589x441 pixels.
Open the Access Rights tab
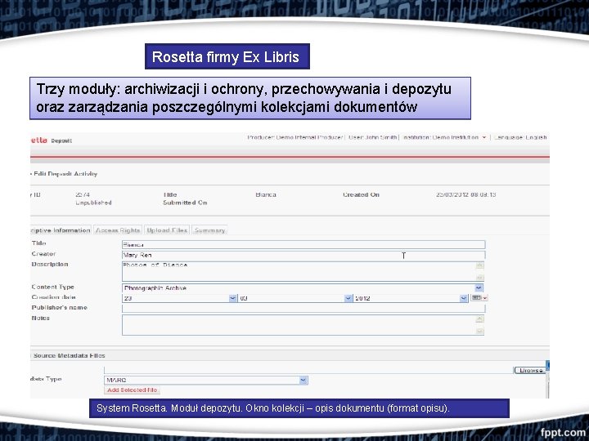coord(118,230)
